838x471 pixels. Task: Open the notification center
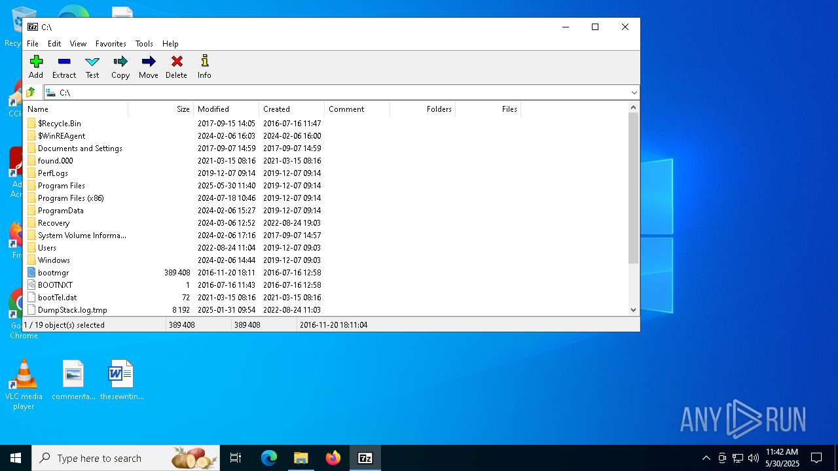coord(816,458)
